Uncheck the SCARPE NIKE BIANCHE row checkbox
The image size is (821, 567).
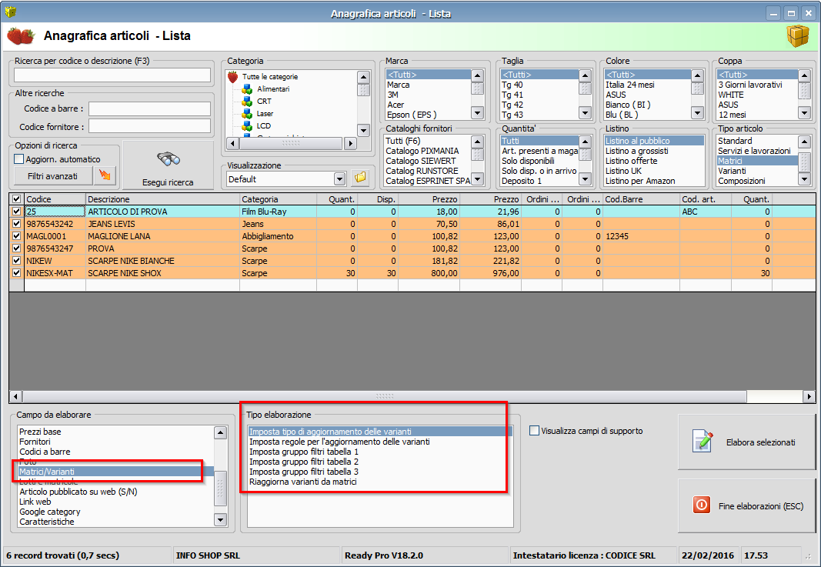[17, 261]
